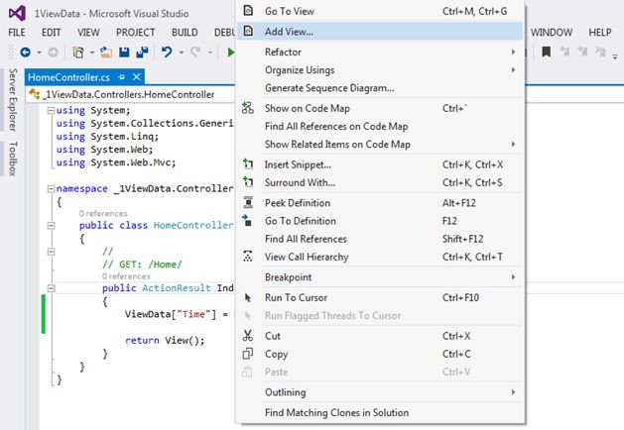Click the 0 references link above class
Viewport: 624px width, 430px height.
coord(103,213)
